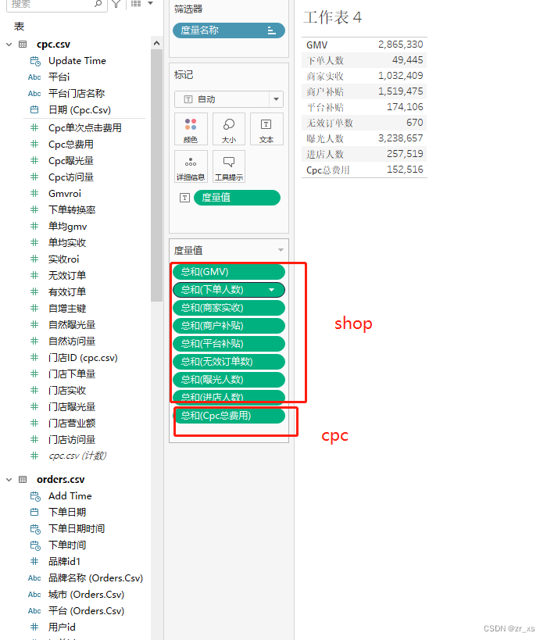Select the 平台门店名称 field
This screenshot has height=640, width=547.
[x=77, y=94]
